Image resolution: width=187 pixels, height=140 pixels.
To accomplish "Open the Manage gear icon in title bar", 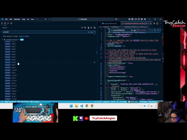I will click(145, 19).
